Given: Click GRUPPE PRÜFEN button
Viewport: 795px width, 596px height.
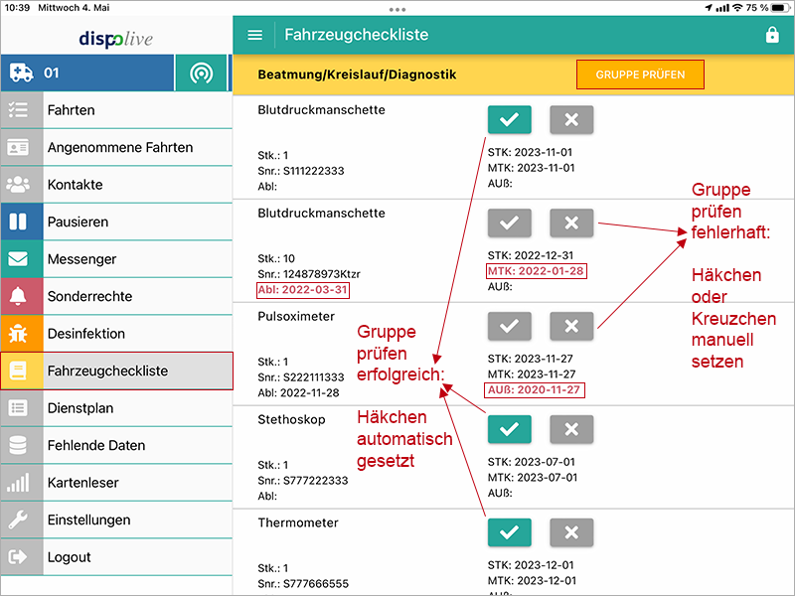Looking at the screenshot, I should point(640,74).
